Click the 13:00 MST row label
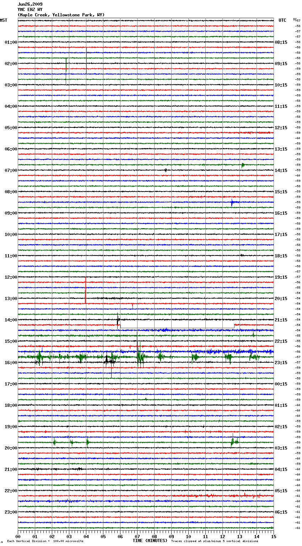 [11, 299]
